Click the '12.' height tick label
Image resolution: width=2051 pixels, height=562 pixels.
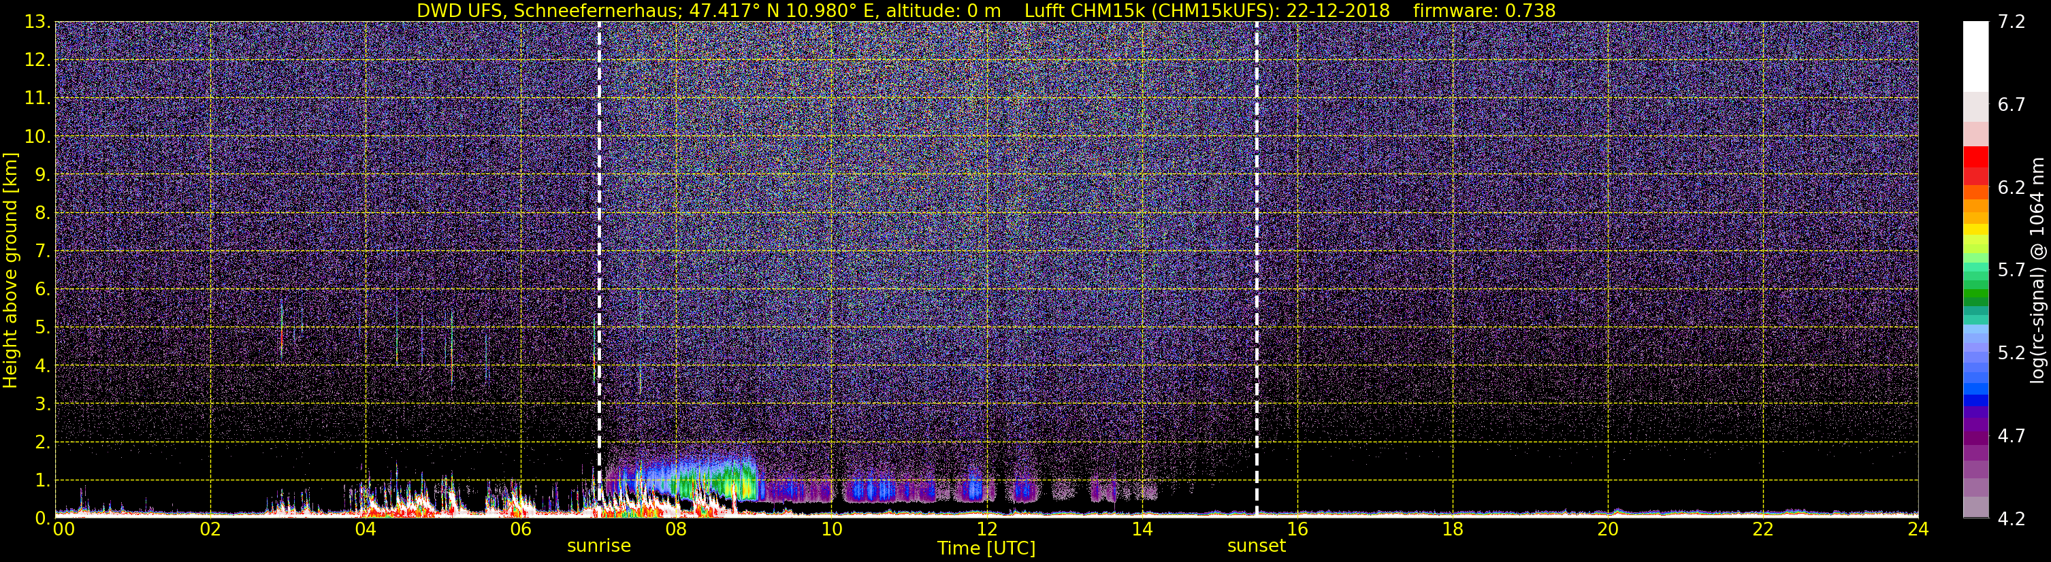[x=37, y=61]
